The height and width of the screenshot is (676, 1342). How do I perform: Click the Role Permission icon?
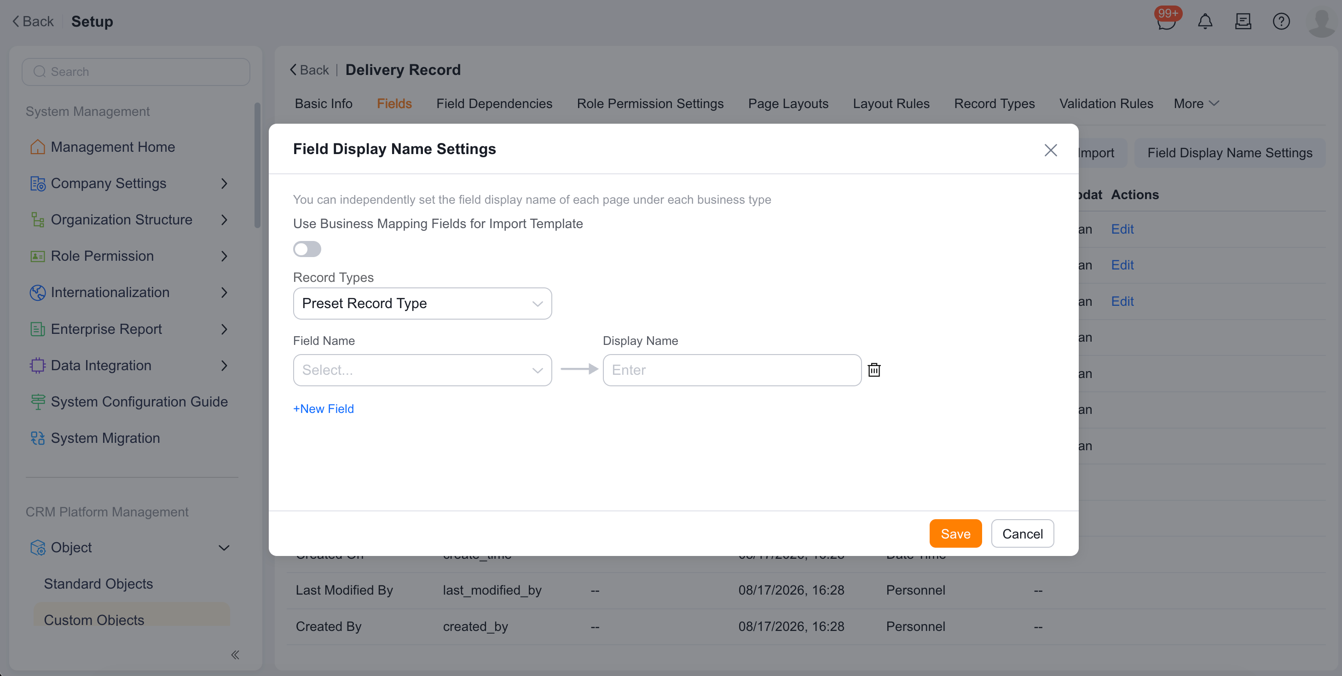pos(38,256)
